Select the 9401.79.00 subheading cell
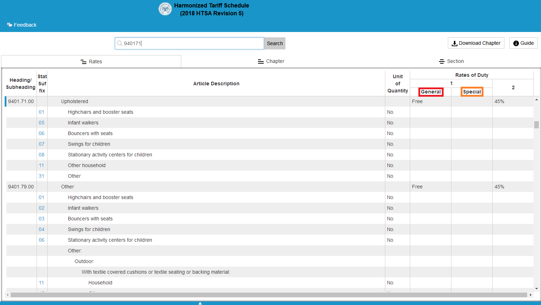 click(x=21, y=187)
